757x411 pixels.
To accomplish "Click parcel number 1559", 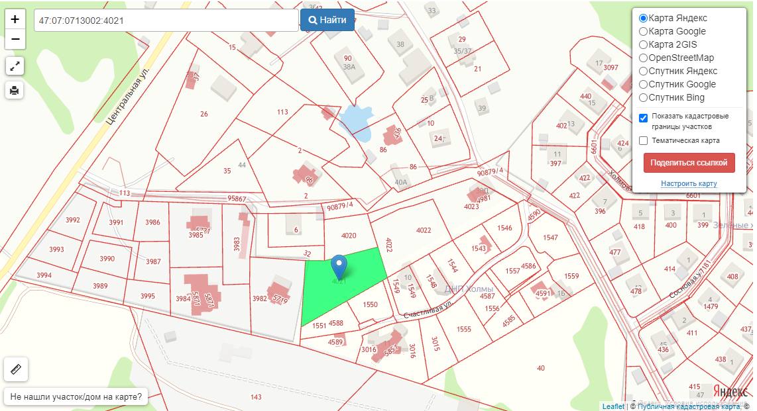I will (571, 276).
